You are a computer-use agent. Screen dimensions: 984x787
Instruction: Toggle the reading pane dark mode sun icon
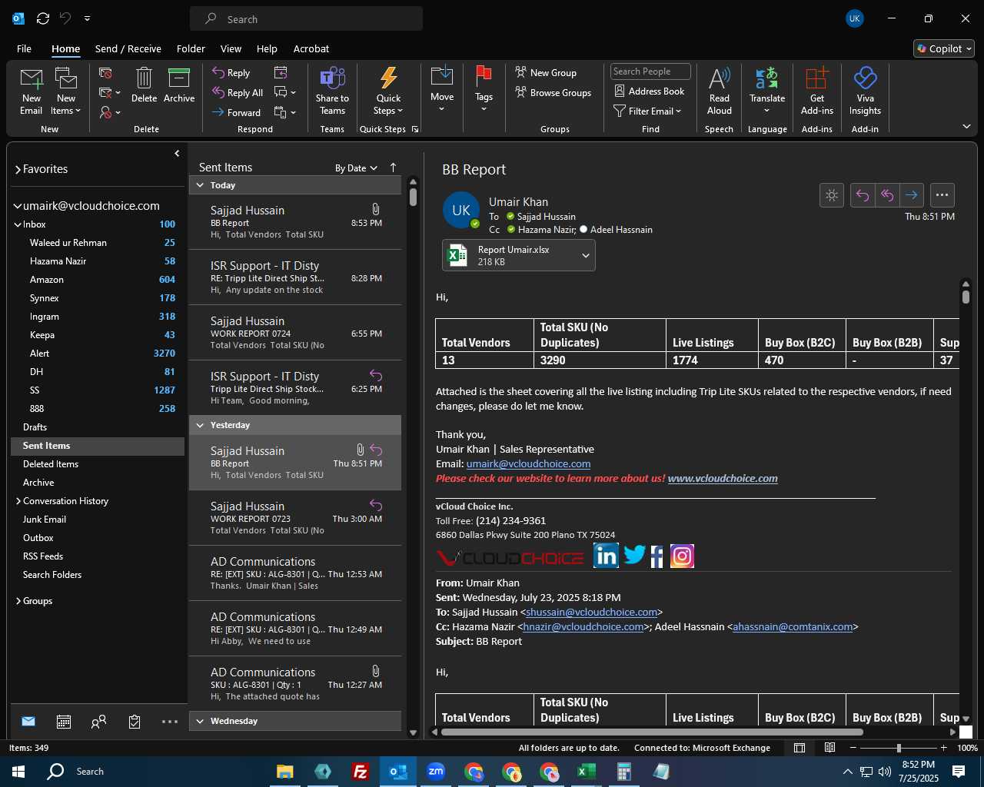832,195
